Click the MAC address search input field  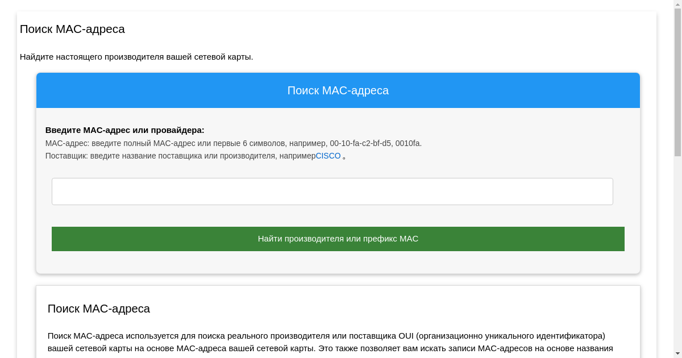(x=332, y=192)
